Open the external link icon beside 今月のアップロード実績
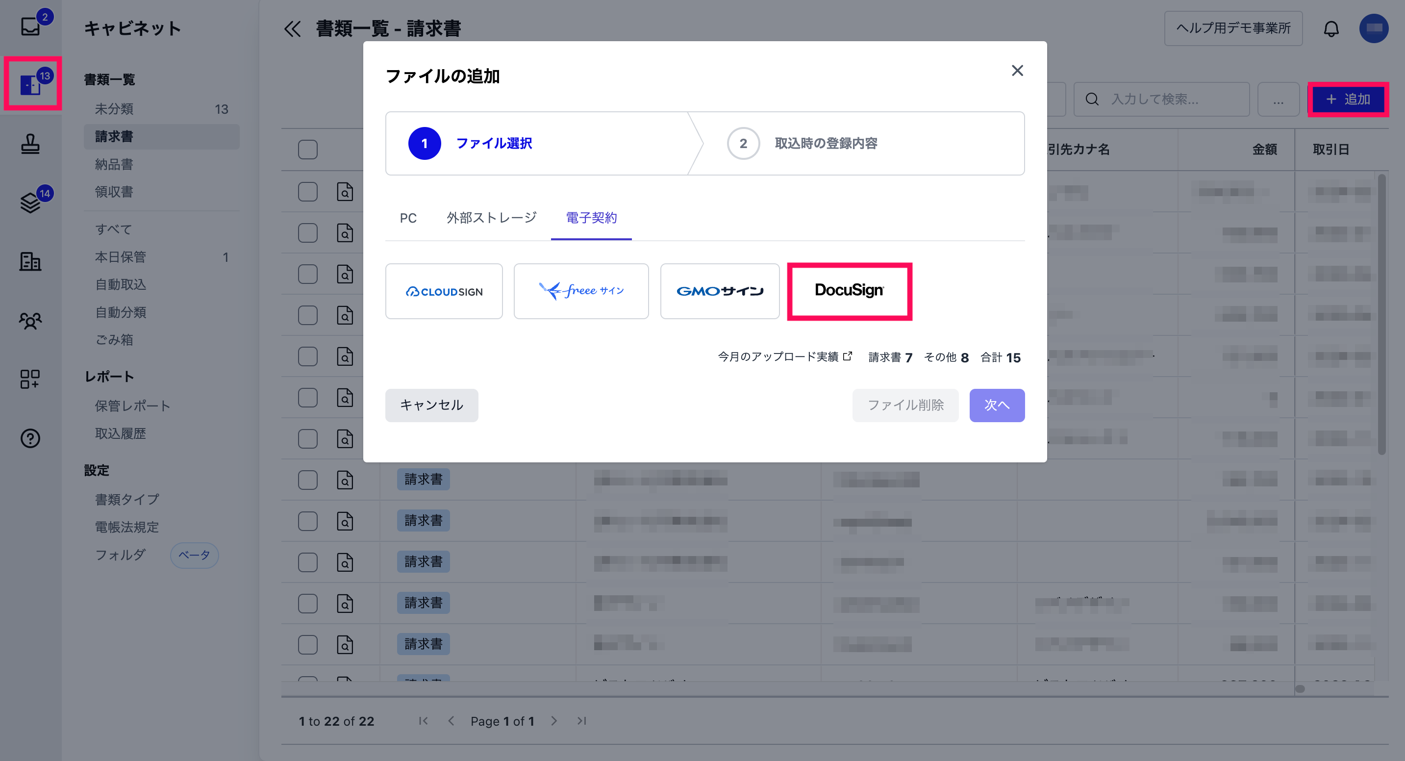 point(848,356)
